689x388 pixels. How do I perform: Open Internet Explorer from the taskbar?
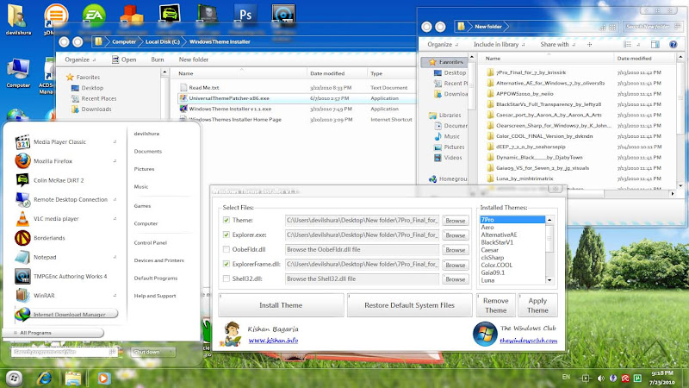click(44, 377)
